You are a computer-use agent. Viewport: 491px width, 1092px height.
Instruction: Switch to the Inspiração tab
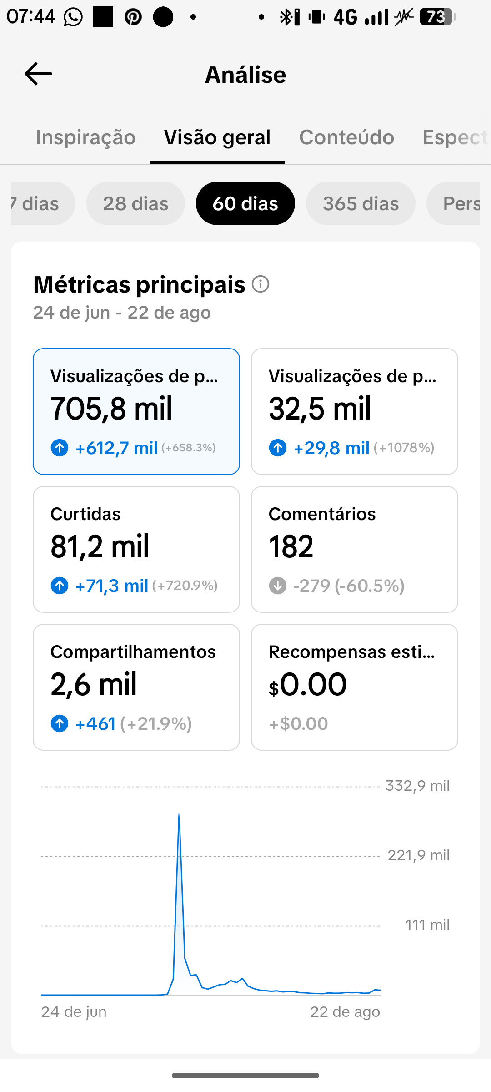pyautogui.click(x=86, y=137)
